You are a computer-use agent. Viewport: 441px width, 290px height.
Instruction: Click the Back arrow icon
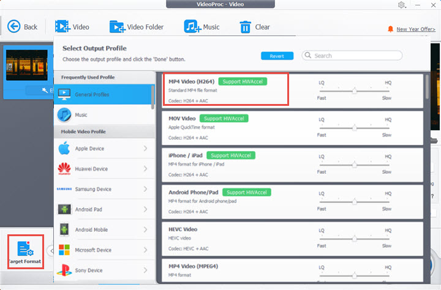13,27
